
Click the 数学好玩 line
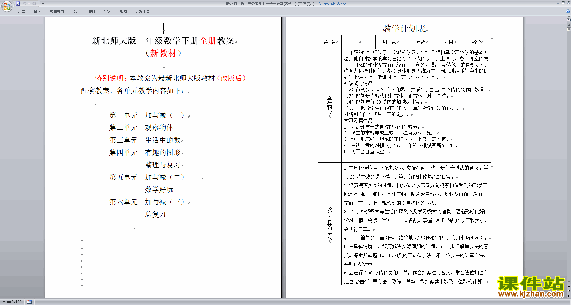coord(159,190)
